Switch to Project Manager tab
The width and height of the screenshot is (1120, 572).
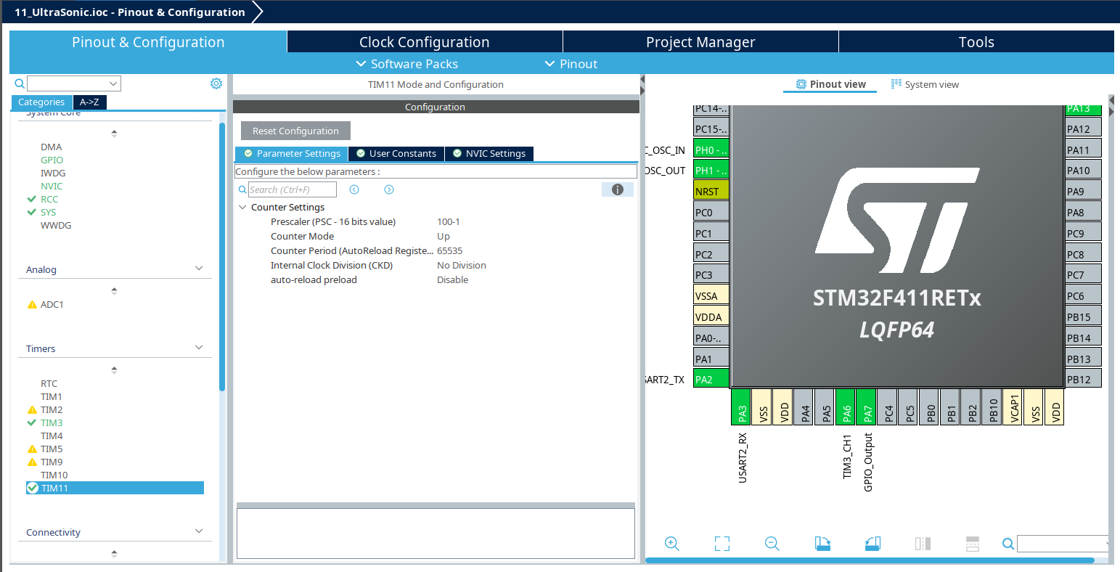click(700, 42)
